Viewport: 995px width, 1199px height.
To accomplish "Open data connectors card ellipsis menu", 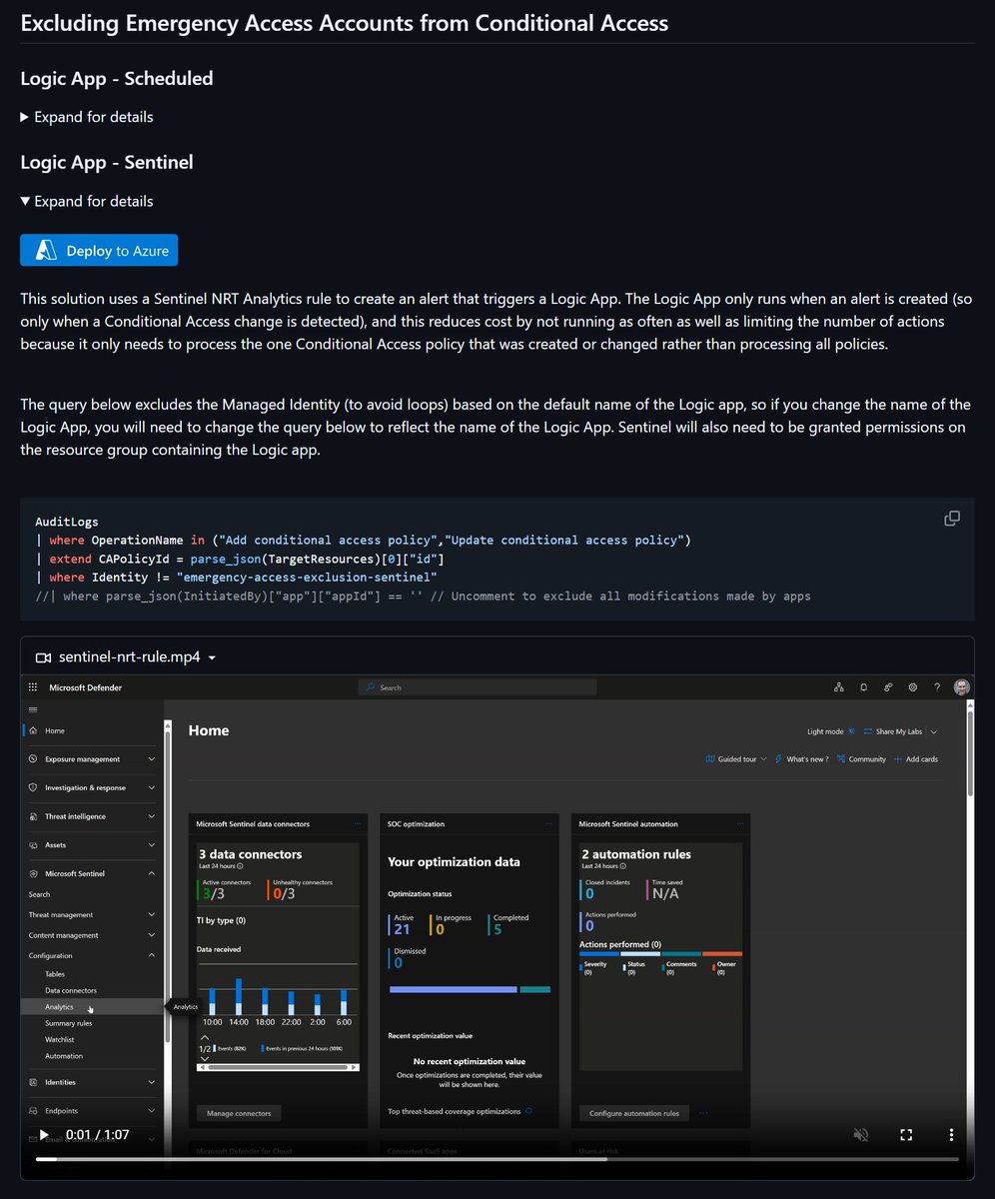I will click(x=357, y=824).
